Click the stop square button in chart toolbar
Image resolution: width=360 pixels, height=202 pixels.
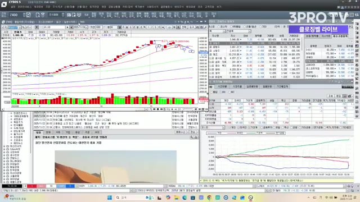(71, 27)
